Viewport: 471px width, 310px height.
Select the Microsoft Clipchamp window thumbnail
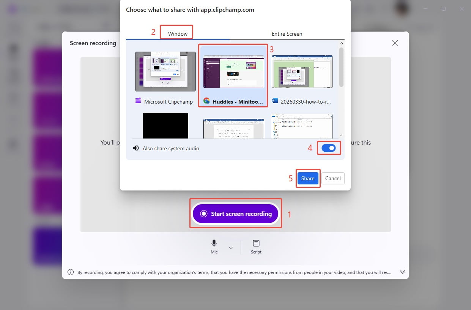click(x=165, y=71)
